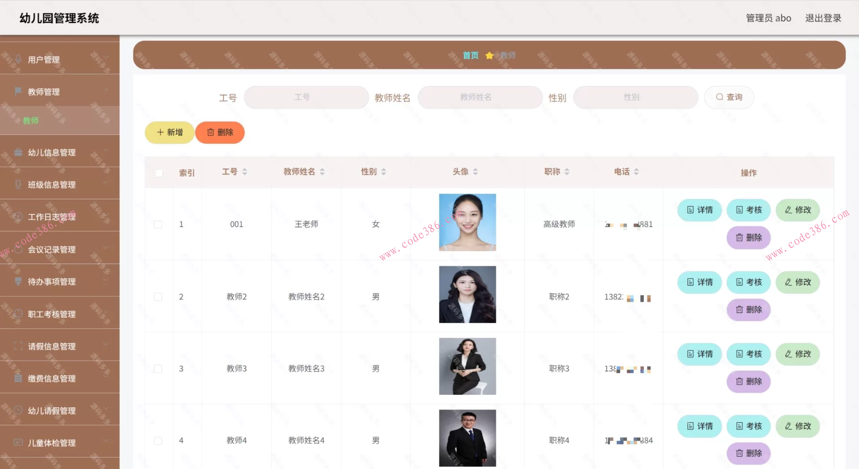Expand 幼儿信息管理 with its chevron

(106, 150)
